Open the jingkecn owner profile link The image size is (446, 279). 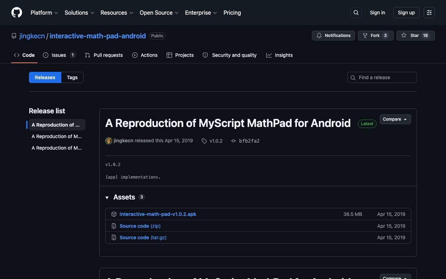(x=32, y=36)
